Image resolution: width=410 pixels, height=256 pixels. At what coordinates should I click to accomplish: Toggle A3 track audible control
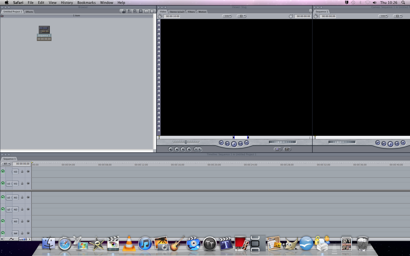coord(3,221)
